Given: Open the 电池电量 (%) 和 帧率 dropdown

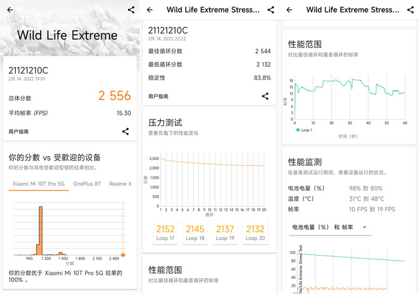Looking at the screenshot, I should coord(328,227).
